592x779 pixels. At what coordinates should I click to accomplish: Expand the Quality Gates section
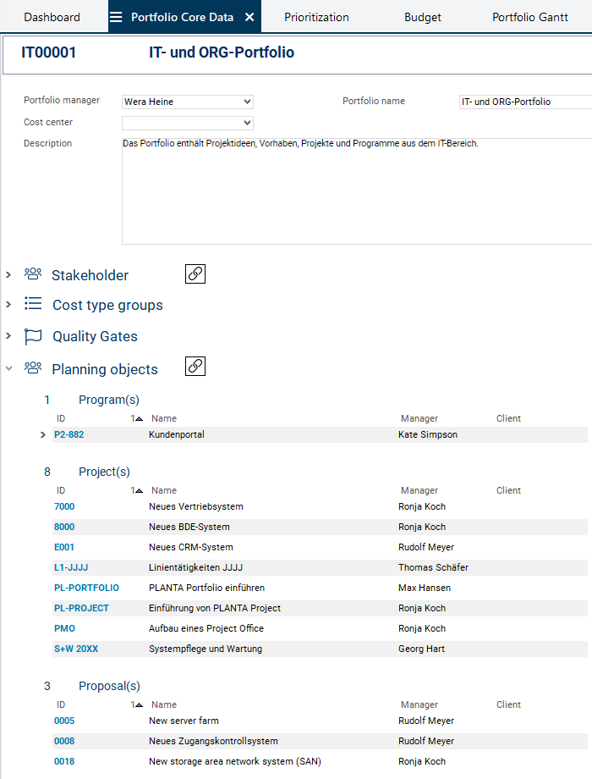(x=8, y=336)
